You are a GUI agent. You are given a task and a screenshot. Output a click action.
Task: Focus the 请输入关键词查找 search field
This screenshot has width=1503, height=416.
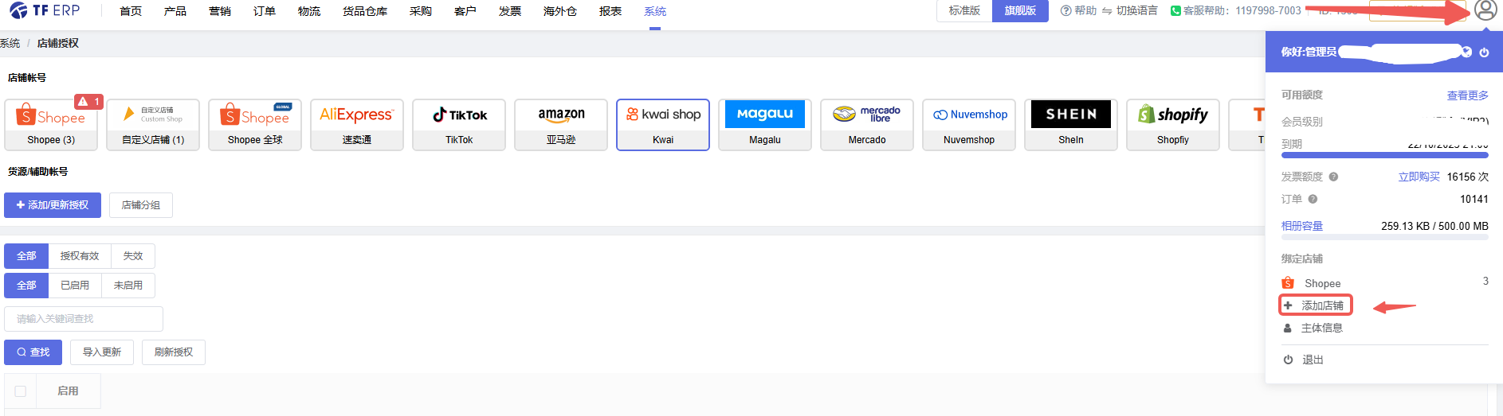[84, 319]
